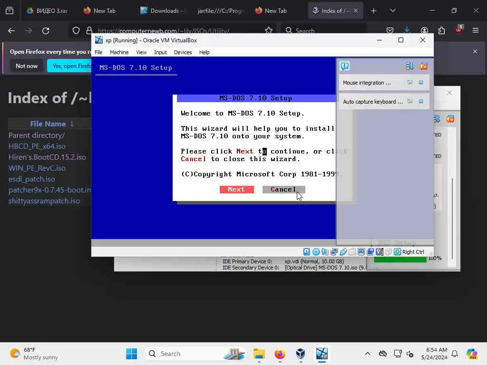
Task: Click the virtualization features (V) status icon
Action: (379, 252)
